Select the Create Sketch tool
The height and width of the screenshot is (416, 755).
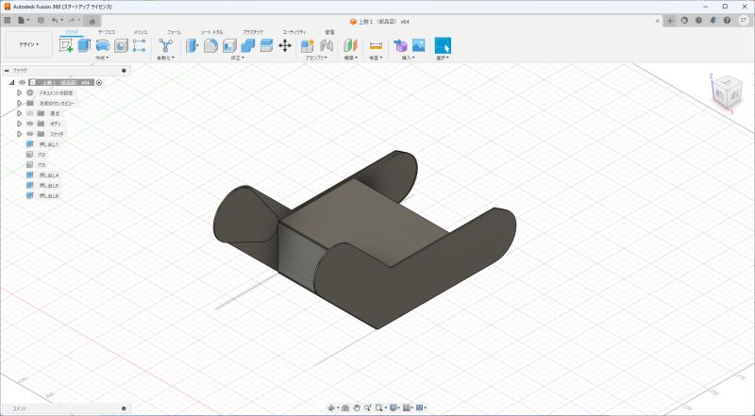[x=66, y=45]
